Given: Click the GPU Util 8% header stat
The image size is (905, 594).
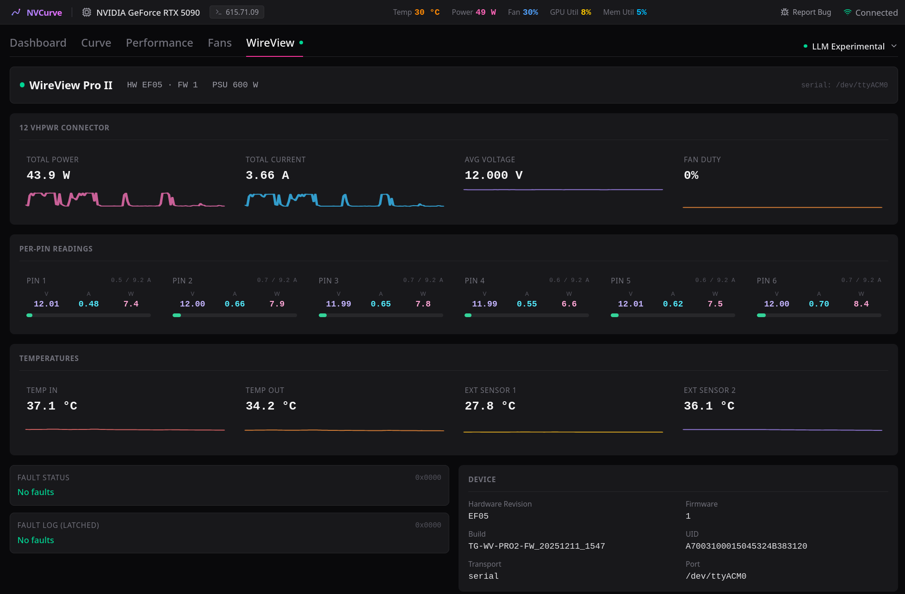Looking at the screenshot, I should [x=570, y=12].
